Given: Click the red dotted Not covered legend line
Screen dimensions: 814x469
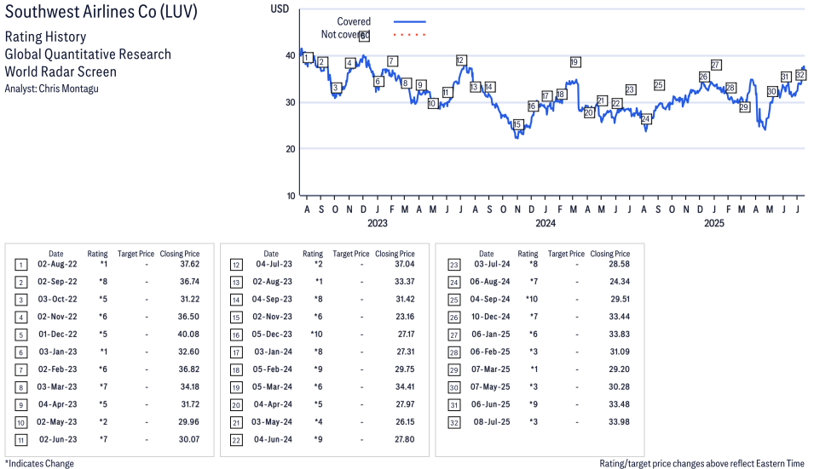Looking at the screenshot, I should click(x=410, y=35).
